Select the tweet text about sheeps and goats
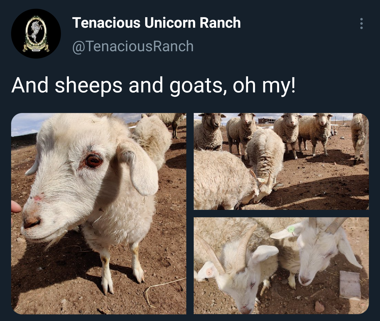Image resolution: width=380 pixels, height=321 pixels. [154, 85]
